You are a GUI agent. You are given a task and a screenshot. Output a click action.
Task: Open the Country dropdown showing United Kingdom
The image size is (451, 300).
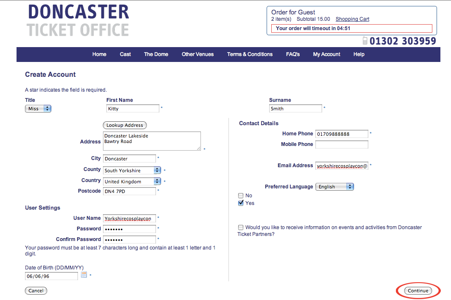tap(132, 181)
